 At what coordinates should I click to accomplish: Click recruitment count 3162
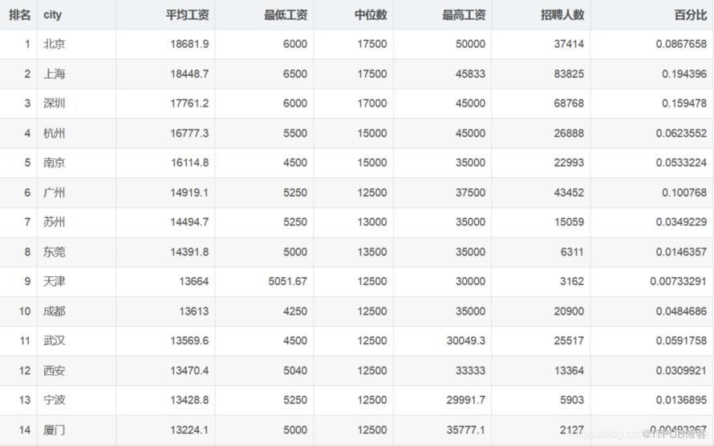click(572, 281)
